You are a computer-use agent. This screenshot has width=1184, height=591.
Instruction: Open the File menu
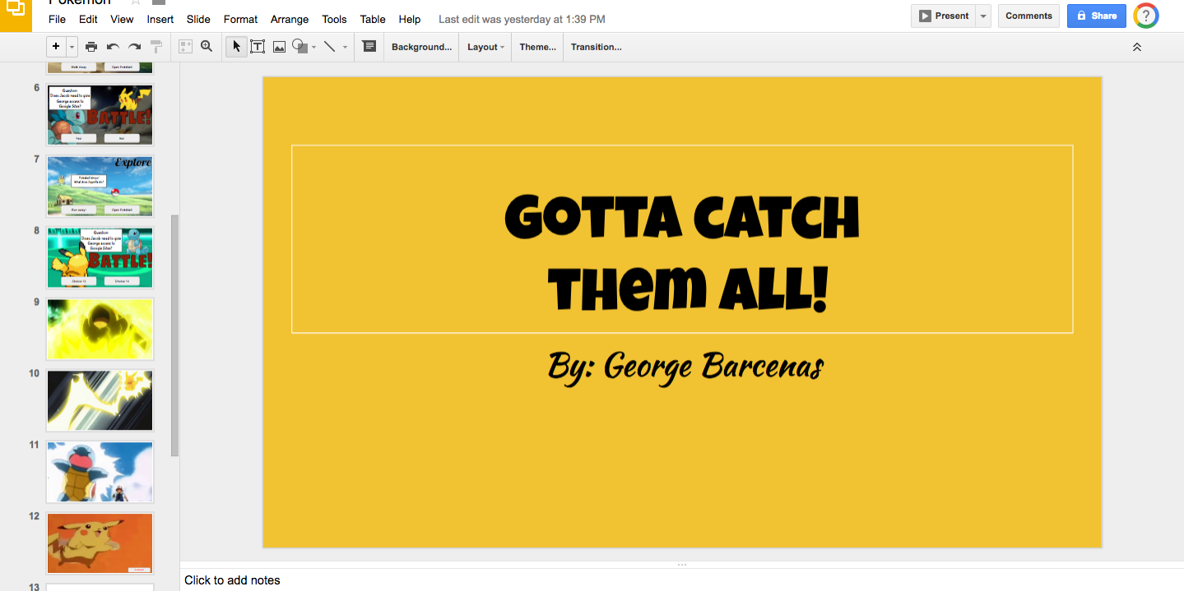pos(57,19)
